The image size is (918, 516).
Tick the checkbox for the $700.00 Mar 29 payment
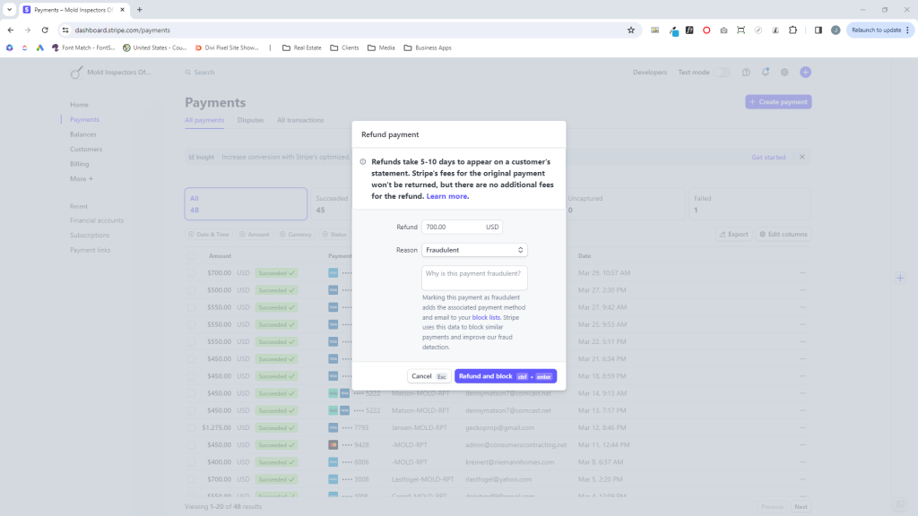[x=192, y=273]
